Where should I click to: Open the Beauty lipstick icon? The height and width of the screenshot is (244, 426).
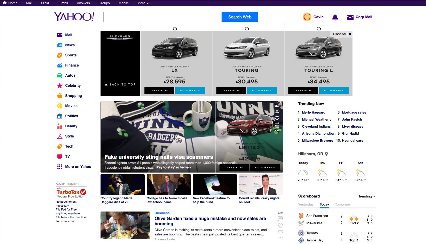(60, 126)
